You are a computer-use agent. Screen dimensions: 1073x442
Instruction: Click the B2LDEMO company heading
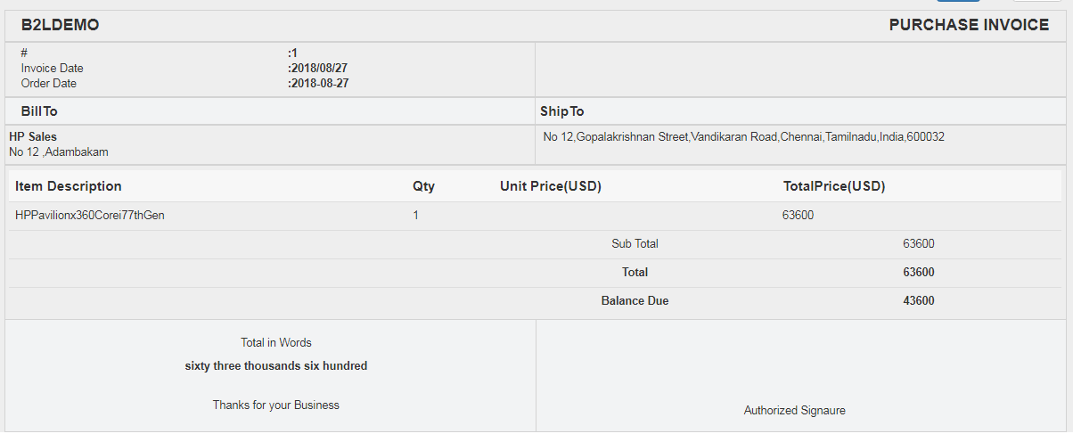tap(60, 25)
